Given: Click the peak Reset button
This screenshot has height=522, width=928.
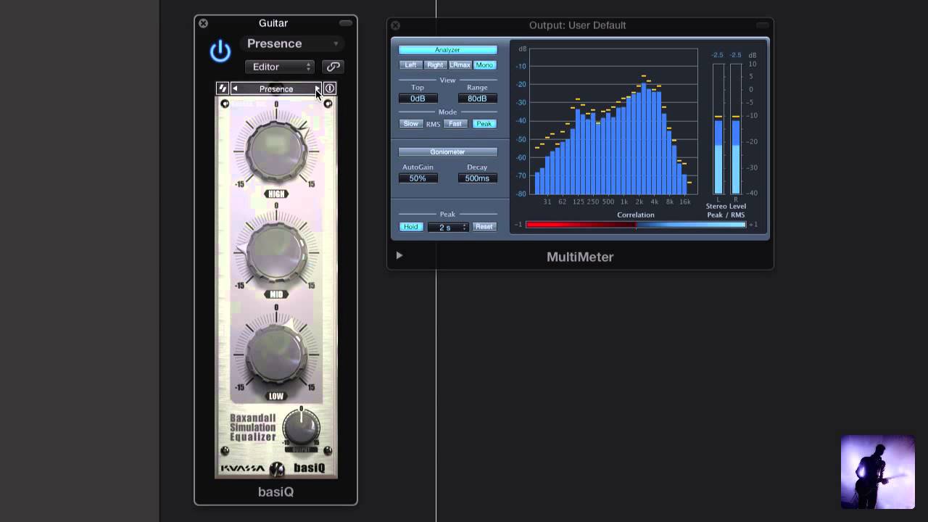Looking at the screenshot, I should (484, 227).
